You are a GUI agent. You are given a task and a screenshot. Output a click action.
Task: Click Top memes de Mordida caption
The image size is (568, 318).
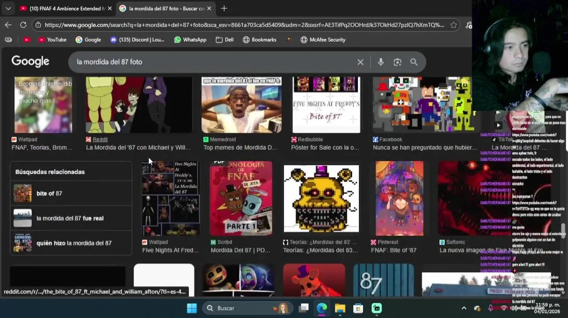[x=240, y=148]
